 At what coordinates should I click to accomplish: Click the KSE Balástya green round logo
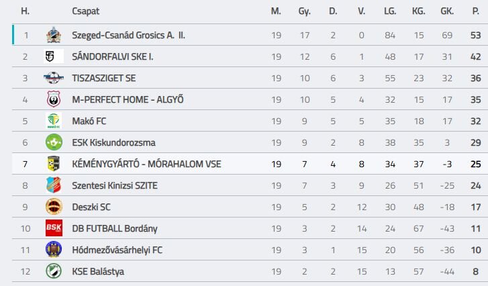click(54, 271)
